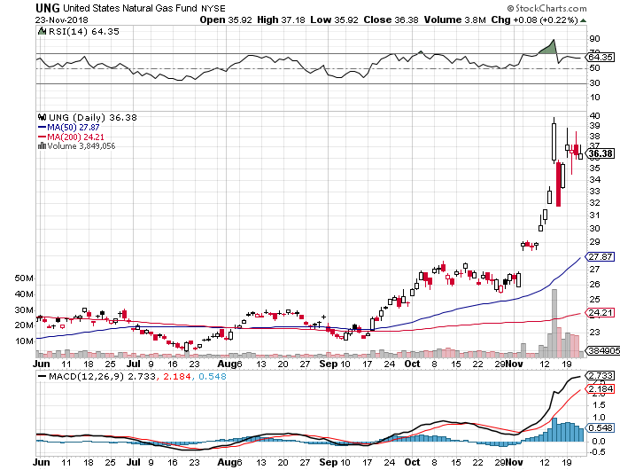Click the small green RSI legend icon
The image size is (620, 470).
42,31
